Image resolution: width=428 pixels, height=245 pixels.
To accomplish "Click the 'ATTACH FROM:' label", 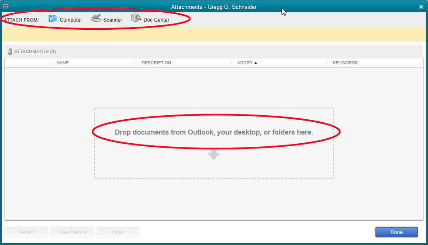I will pos(21,20).
